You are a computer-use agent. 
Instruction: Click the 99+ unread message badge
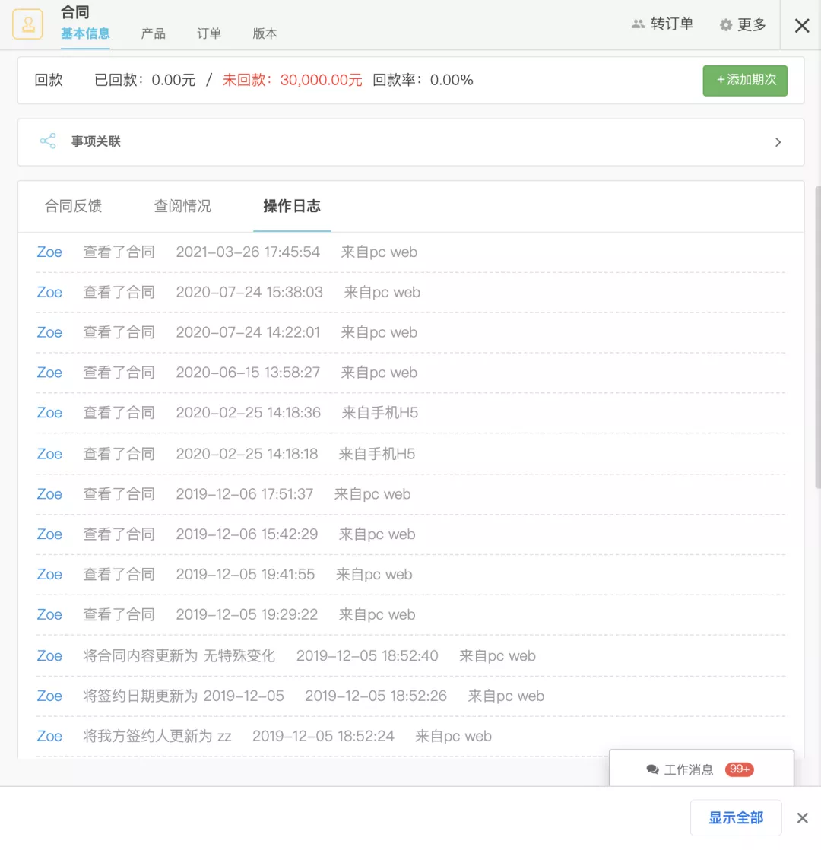point(737,769)
